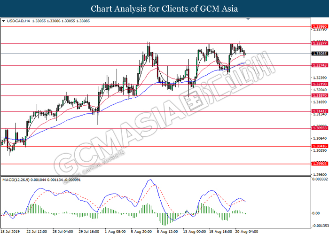Click the chart title triangle next to USDCAD,H4
The image size is (329, 235).
[x=3, y=21]
